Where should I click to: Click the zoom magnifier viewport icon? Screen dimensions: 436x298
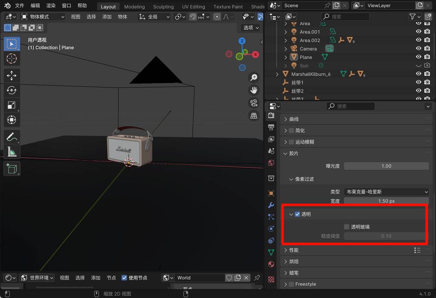point(254,77)
